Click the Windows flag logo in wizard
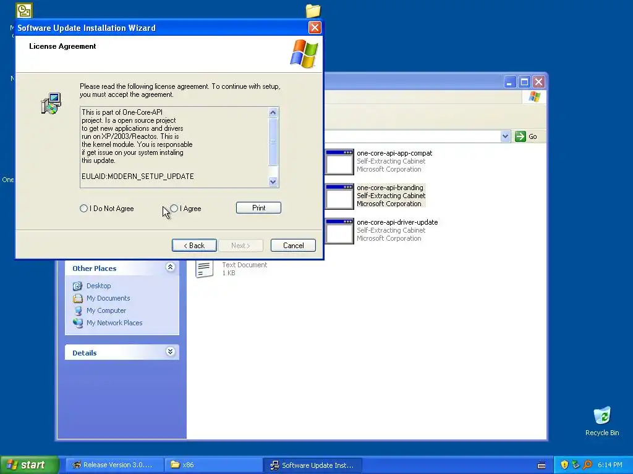Image resolution: width=633 pixels, height=474 pixels. 304,53
